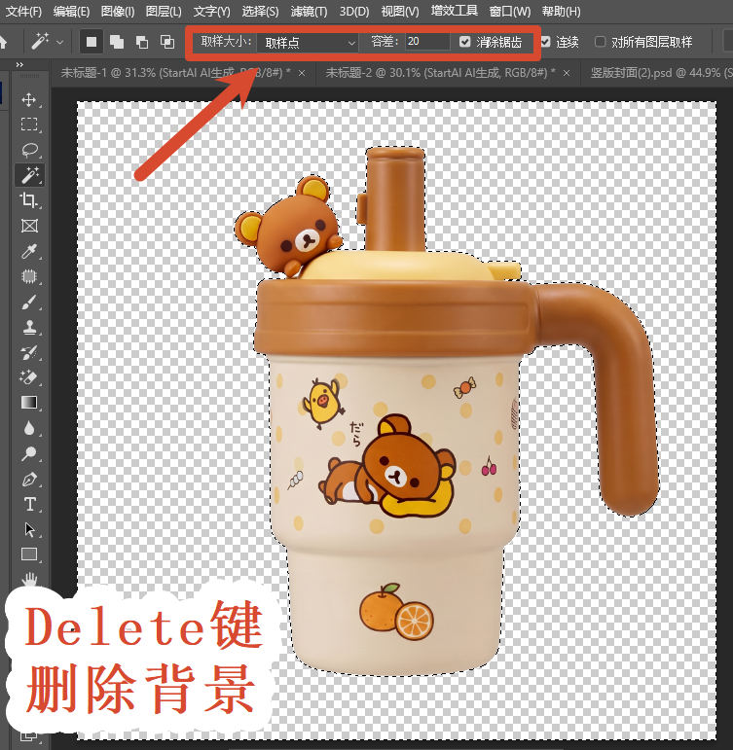Select the Dodge tool

point(29,453)
